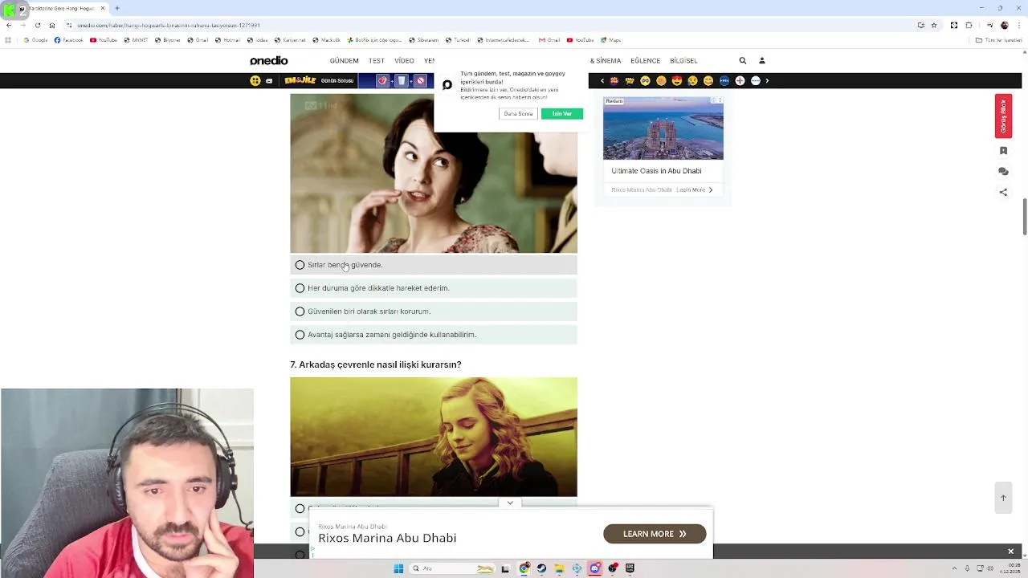Open 'Tüm Yer İşaretleri' bookmarks folder
The height and width of the screenshot is (578, 1028).
998,40
